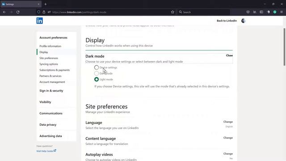
Task: Expand Account preferences section
Action: pos(54,38)
